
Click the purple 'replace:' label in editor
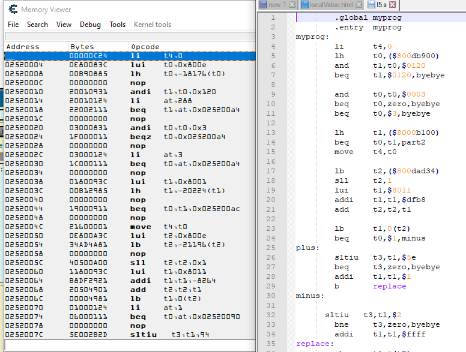pyautogui.click(x=315, y=344)
